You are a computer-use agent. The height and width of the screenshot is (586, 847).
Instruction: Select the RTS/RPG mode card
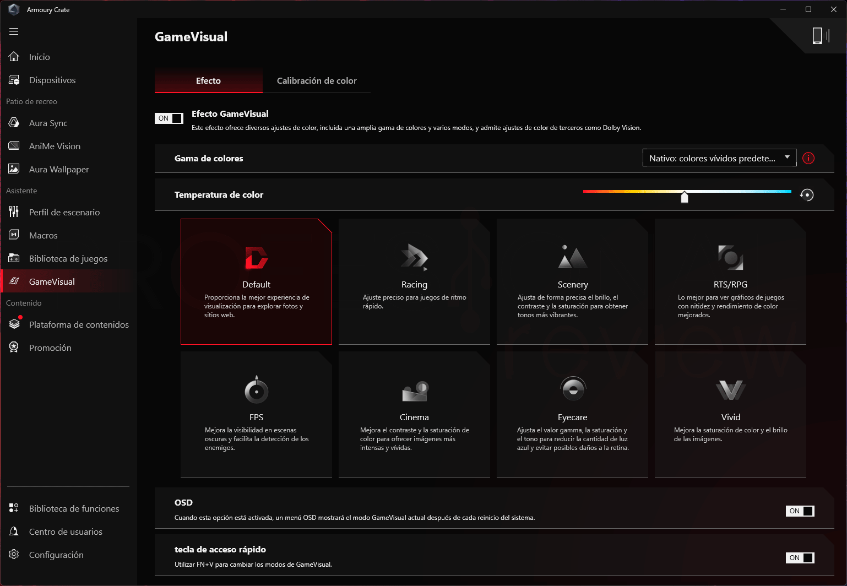(730, 281)
